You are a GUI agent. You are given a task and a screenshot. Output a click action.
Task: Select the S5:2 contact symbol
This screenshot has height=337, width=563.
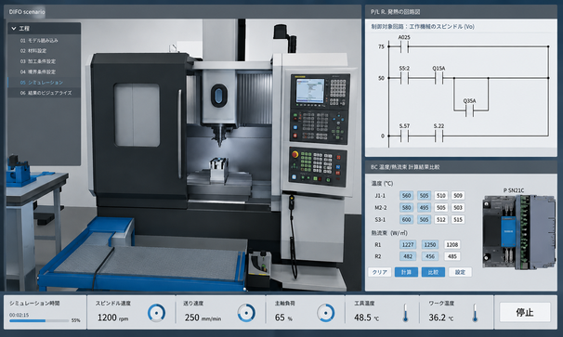(404, 78)
